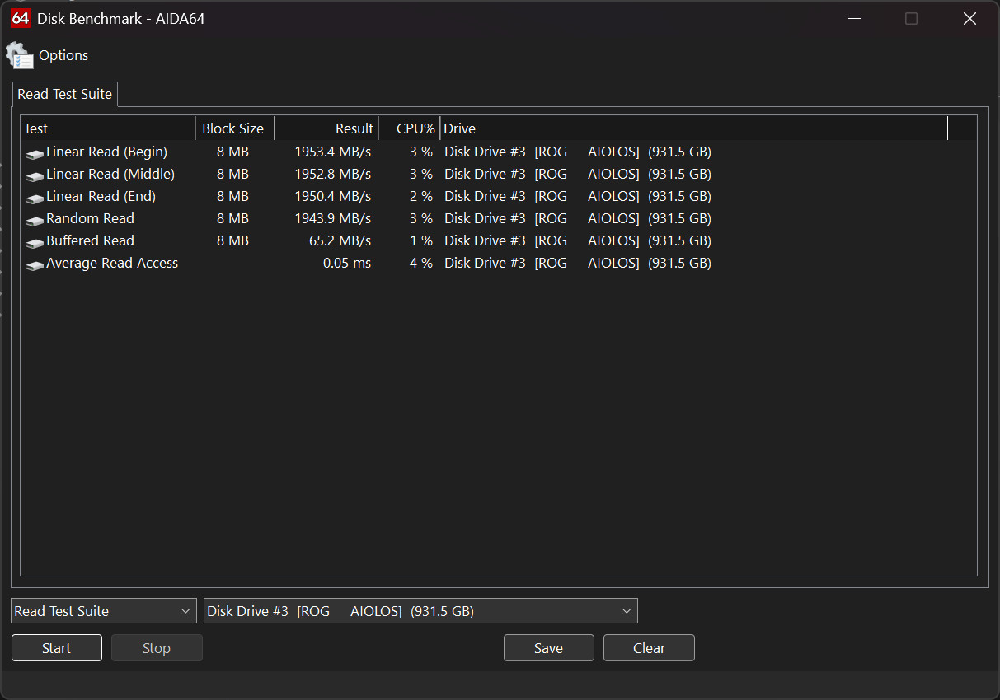Click the 1943.9 MB/s result value

[332, 218]
